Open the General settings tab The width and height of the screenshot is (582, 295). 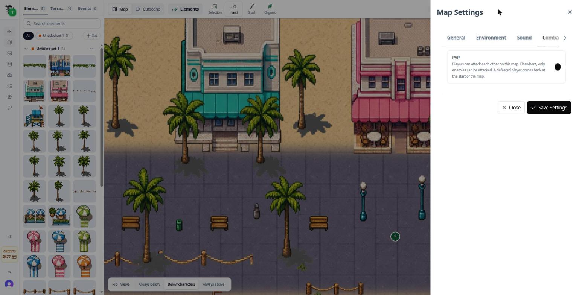click(456, 38)
